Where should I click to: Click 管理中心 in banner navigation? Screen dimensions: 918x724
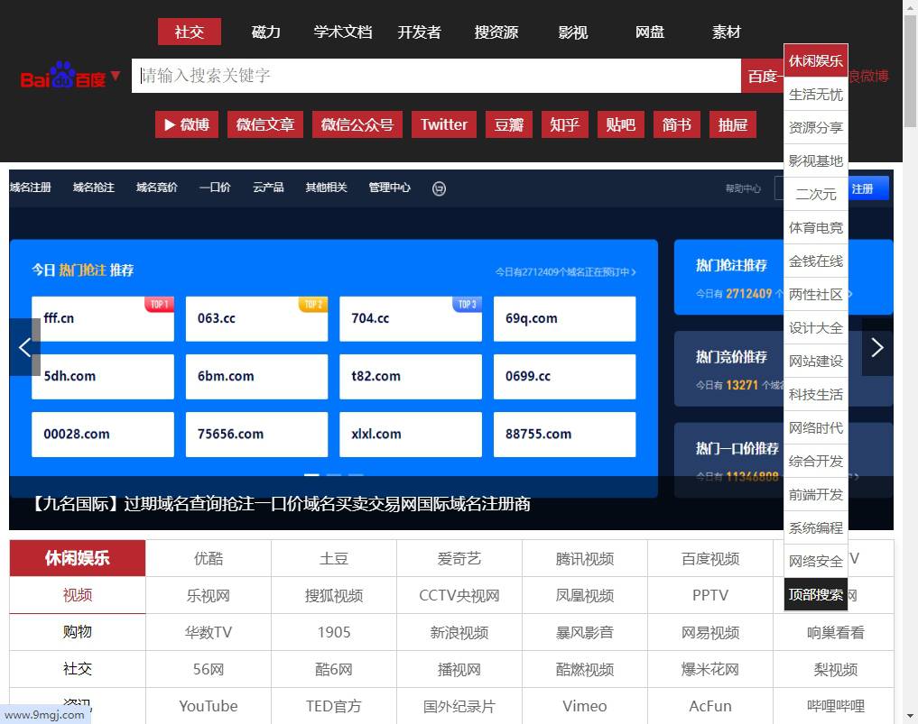click(389, 188)
